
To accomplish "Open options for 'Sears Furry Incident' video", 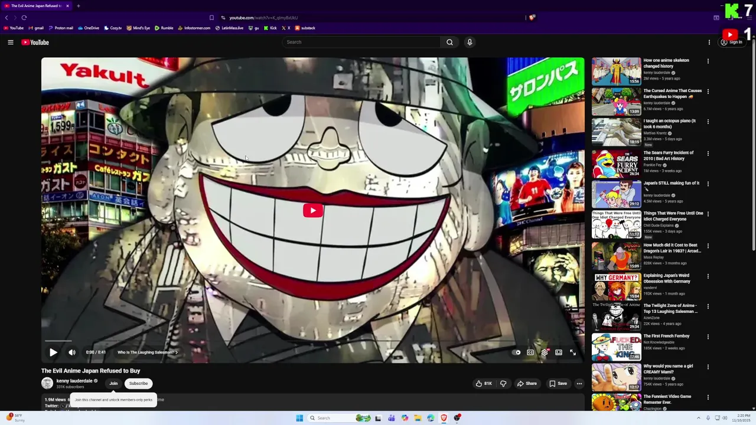I will point(708,153).
